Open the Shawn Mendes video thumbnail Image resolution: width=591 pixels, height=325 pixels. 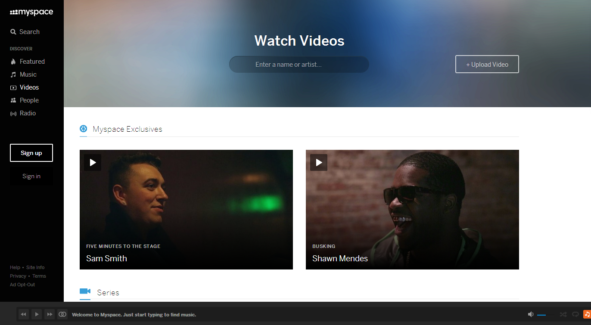tap(412, 210)
